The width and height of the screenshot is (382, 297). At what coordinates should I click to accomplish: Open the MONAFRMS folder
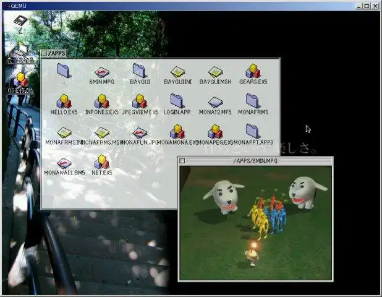(253, 100)
